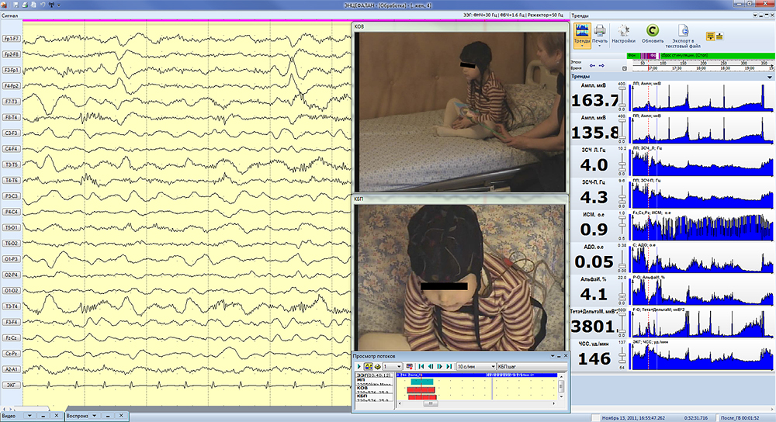Toggle the highlighted sync mode icon in streams toolbar
Viewport: 776px width, 422px height.
coord(368,366)
